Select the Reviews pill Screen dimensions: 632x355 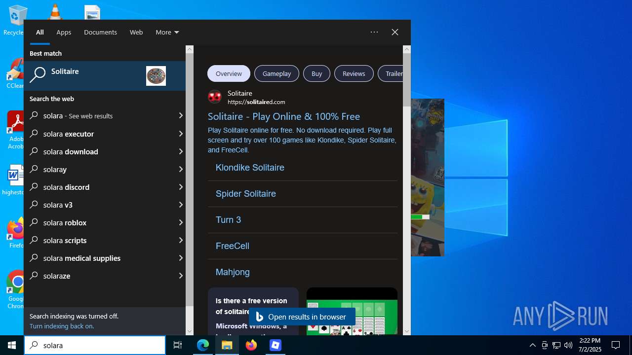354,73
